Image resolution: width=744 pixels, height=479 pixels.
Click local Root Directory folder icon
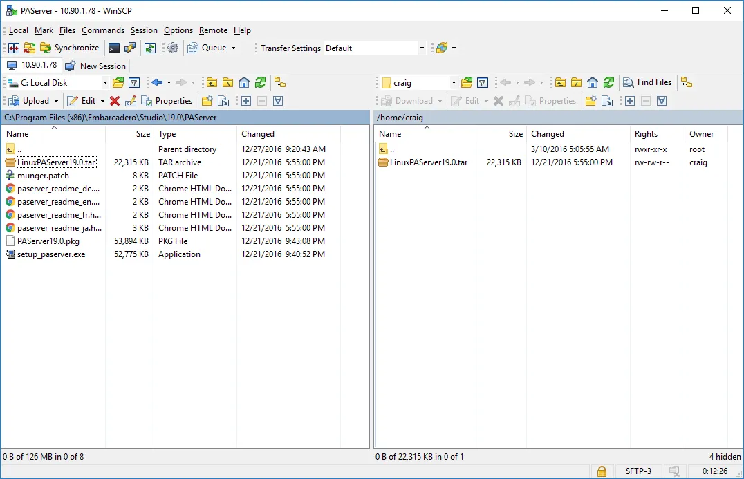point(227,83)
